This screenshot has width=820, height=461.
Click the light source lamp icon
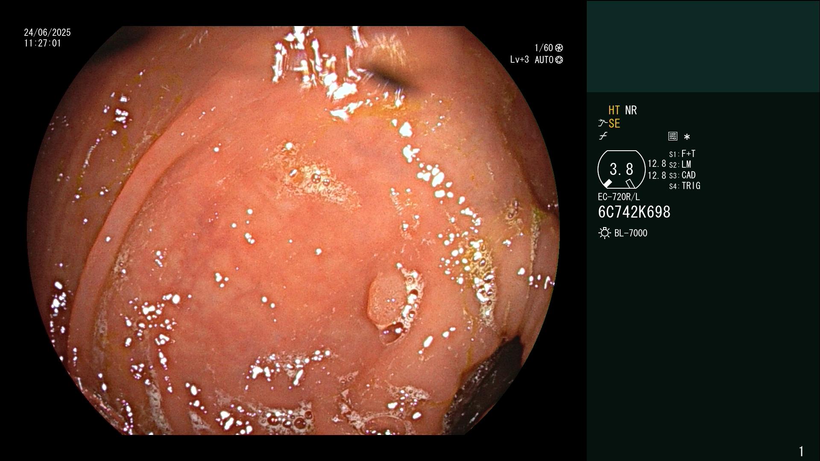(x=604, y=233)
